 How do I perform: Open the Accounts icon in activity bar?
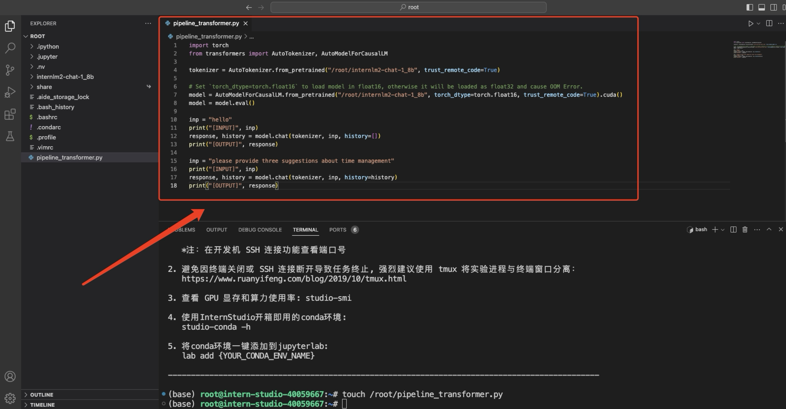pyautogui.click(x=10, y=376)
